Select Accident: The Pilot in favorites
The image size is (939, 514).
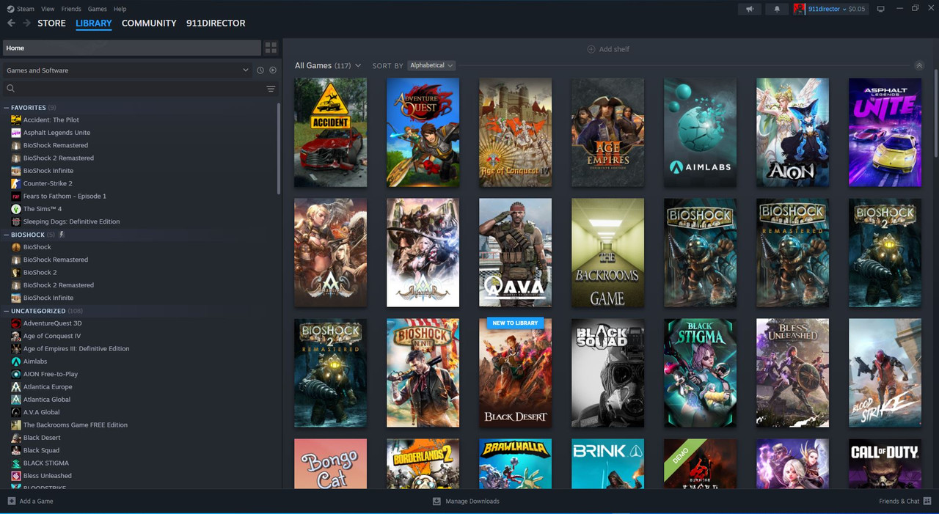(x=51, y=120)
